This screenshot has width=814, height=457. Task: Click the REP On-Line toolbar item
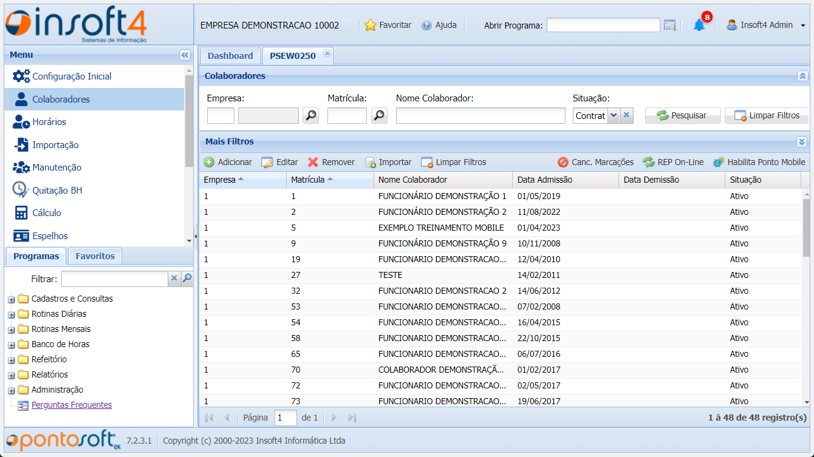673,162
